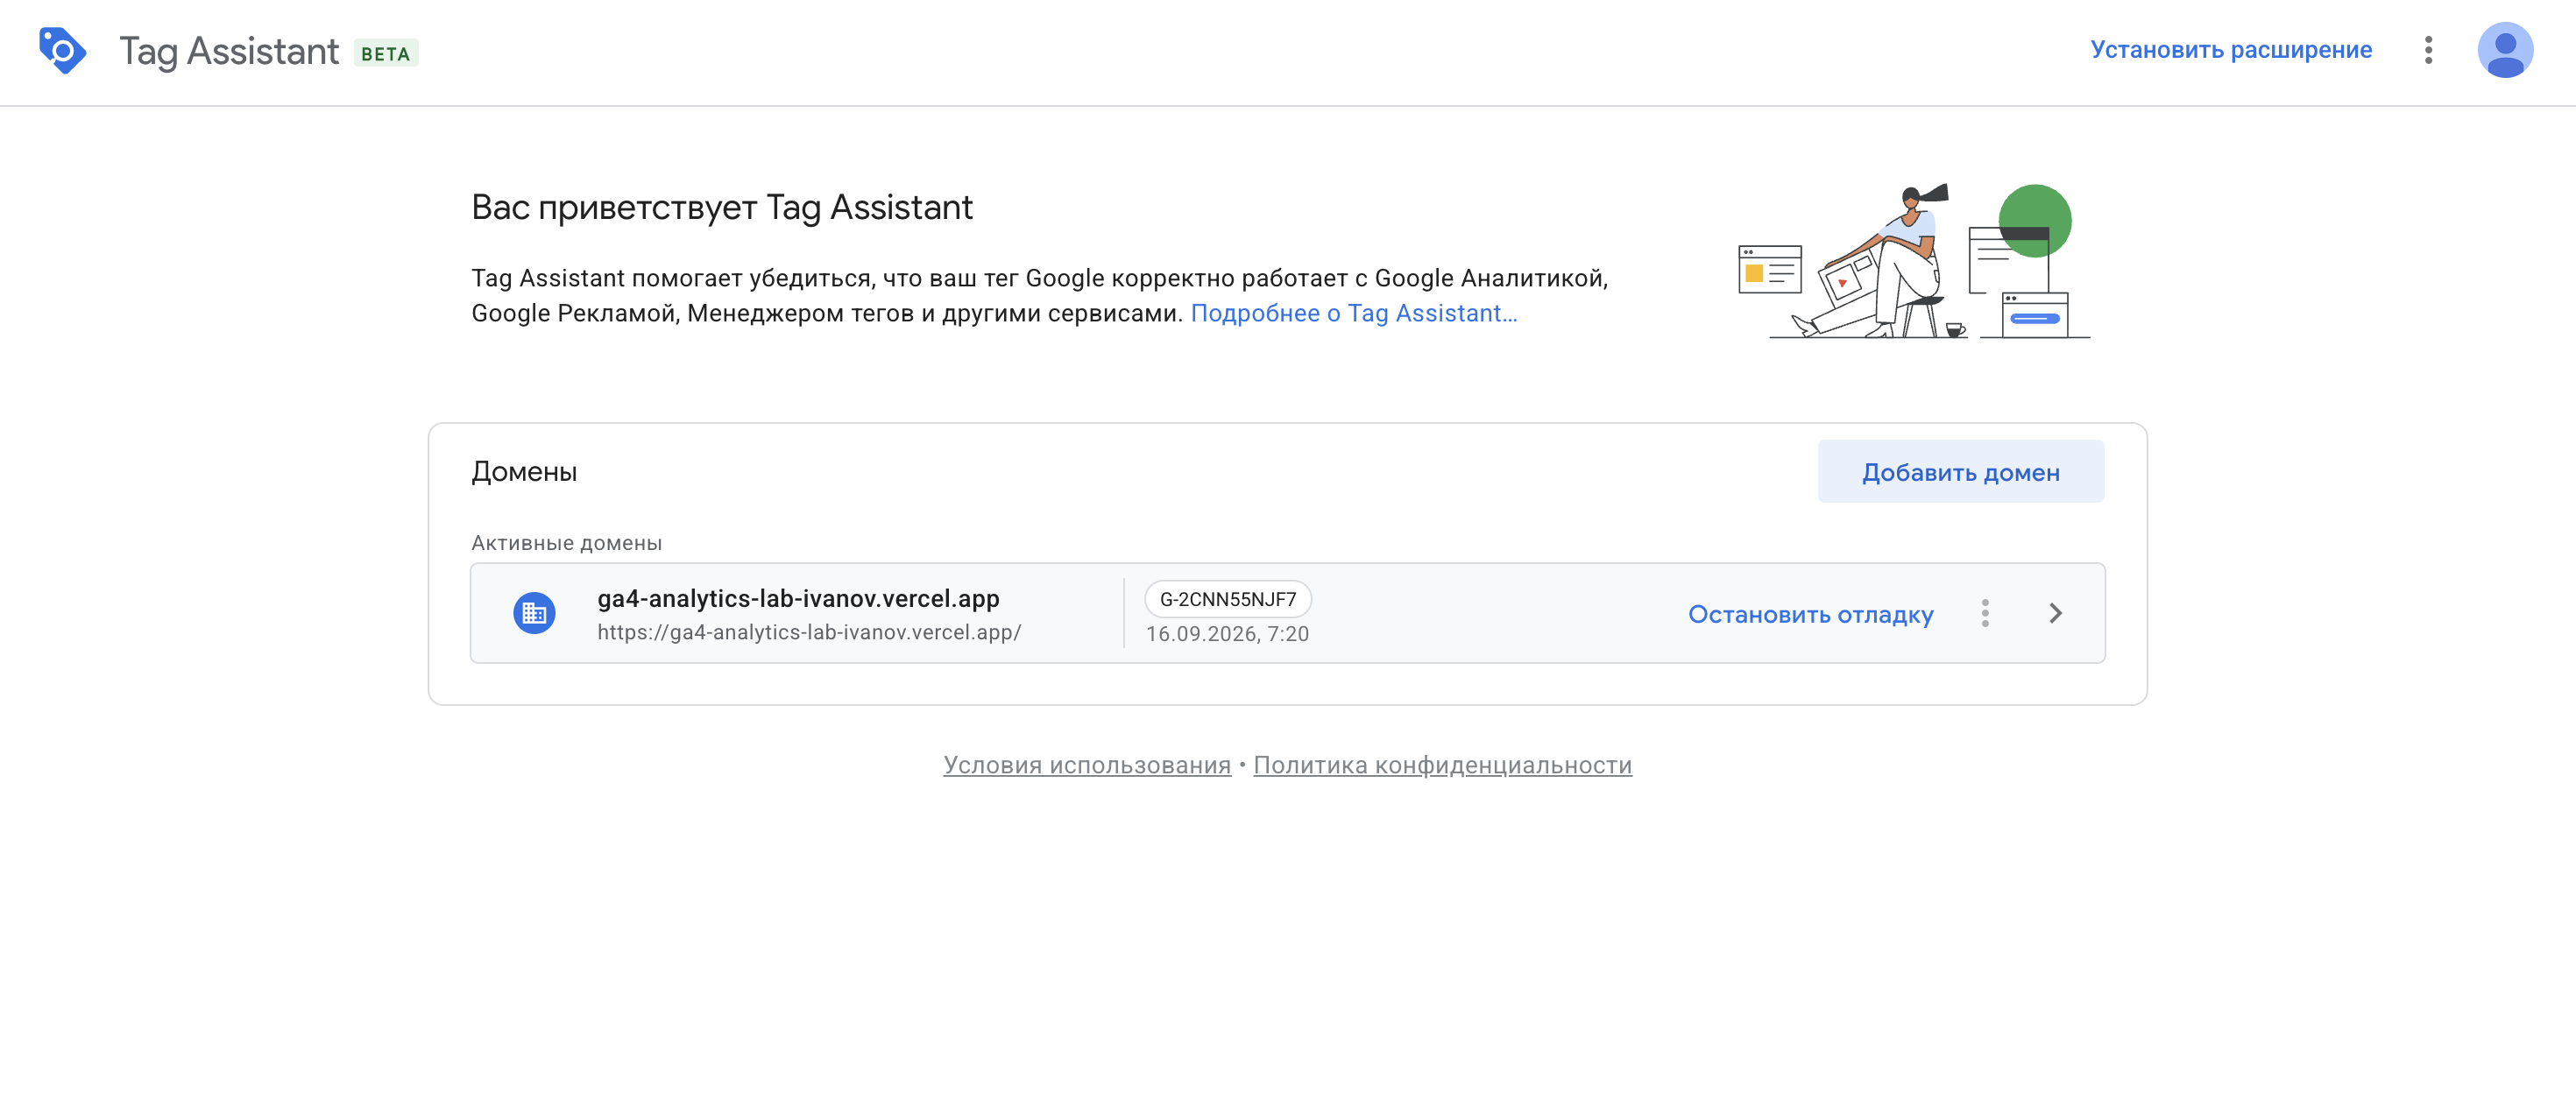Click the https://ga4-analytics-lab-ivanov.vercel.app/ URL text
Screen dimensions: 2576x1100
point(809,633)
